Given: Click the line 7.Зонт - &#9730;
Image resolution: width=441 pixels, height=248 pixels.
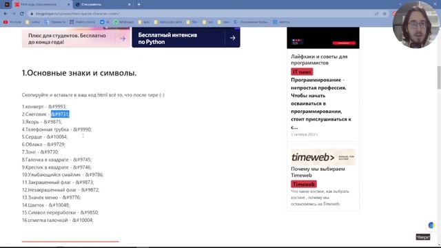Looking at the screenshot, I should [40, 152].
